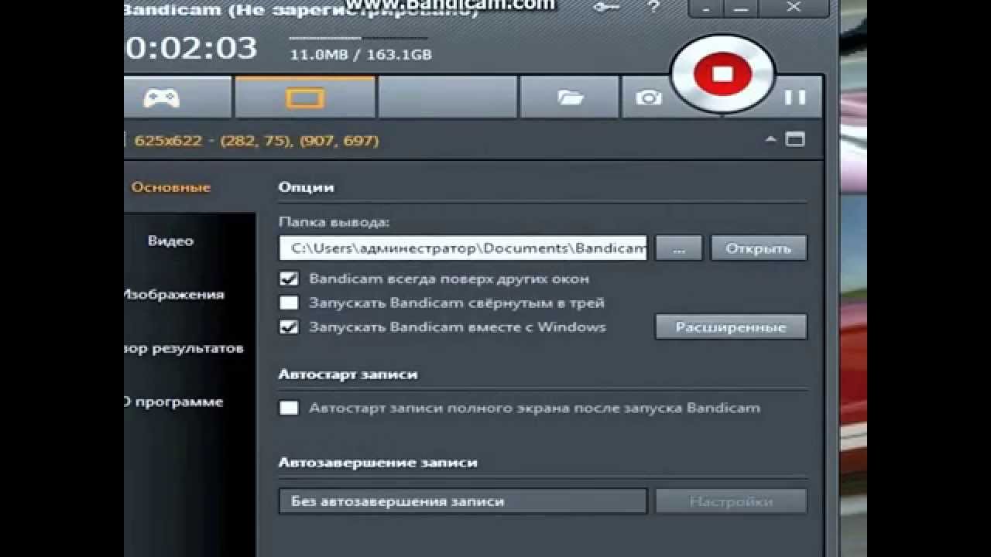Select the screen rectangle recording mode

[305, 97]
